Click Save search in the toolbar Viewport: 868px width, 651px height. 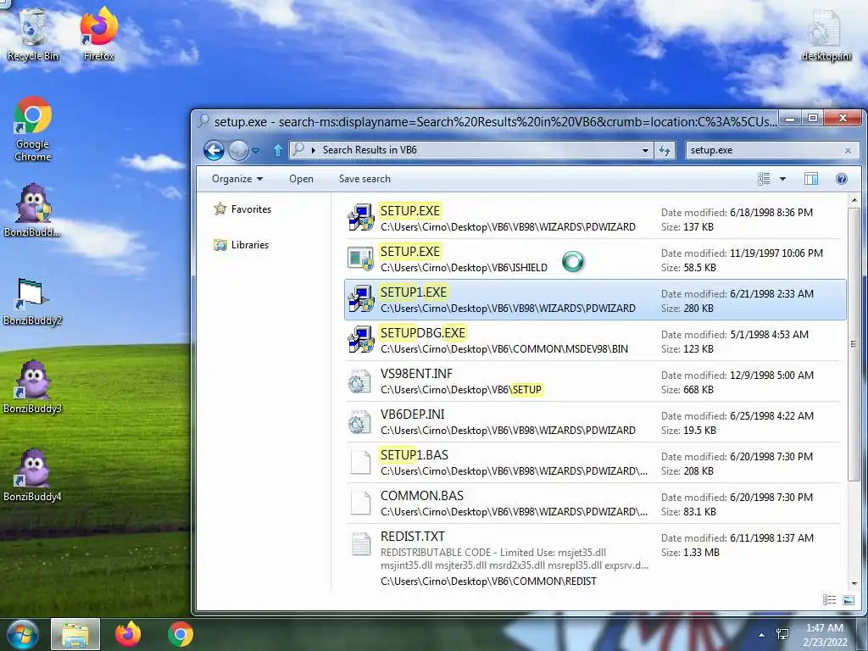tap(364, 179)
